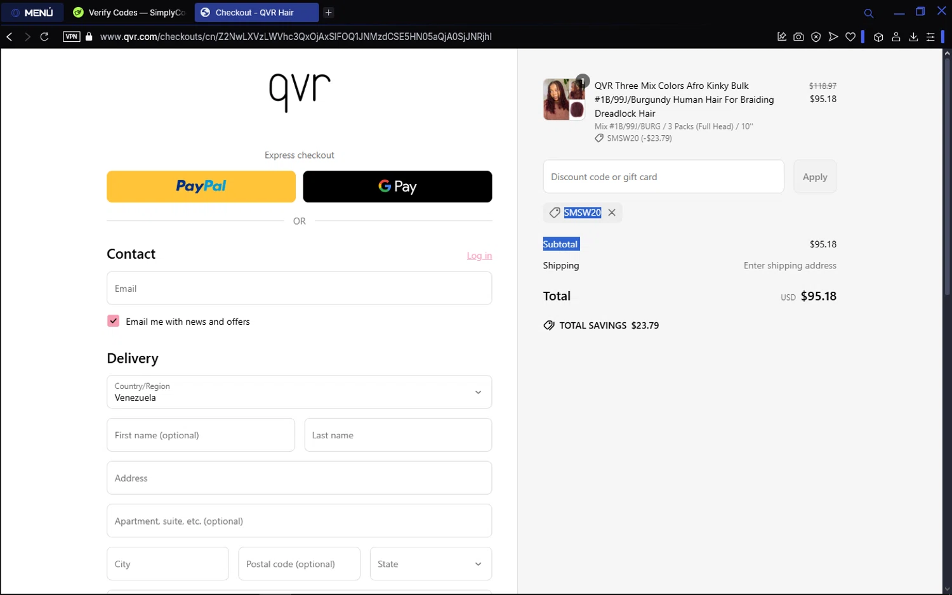Click the product thumbnail image
This screenshot has height=595, width=952.
pos(564,100)
